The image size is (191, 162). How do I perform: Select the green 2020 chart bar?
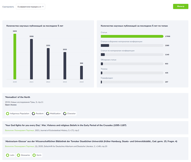point(15,56)
